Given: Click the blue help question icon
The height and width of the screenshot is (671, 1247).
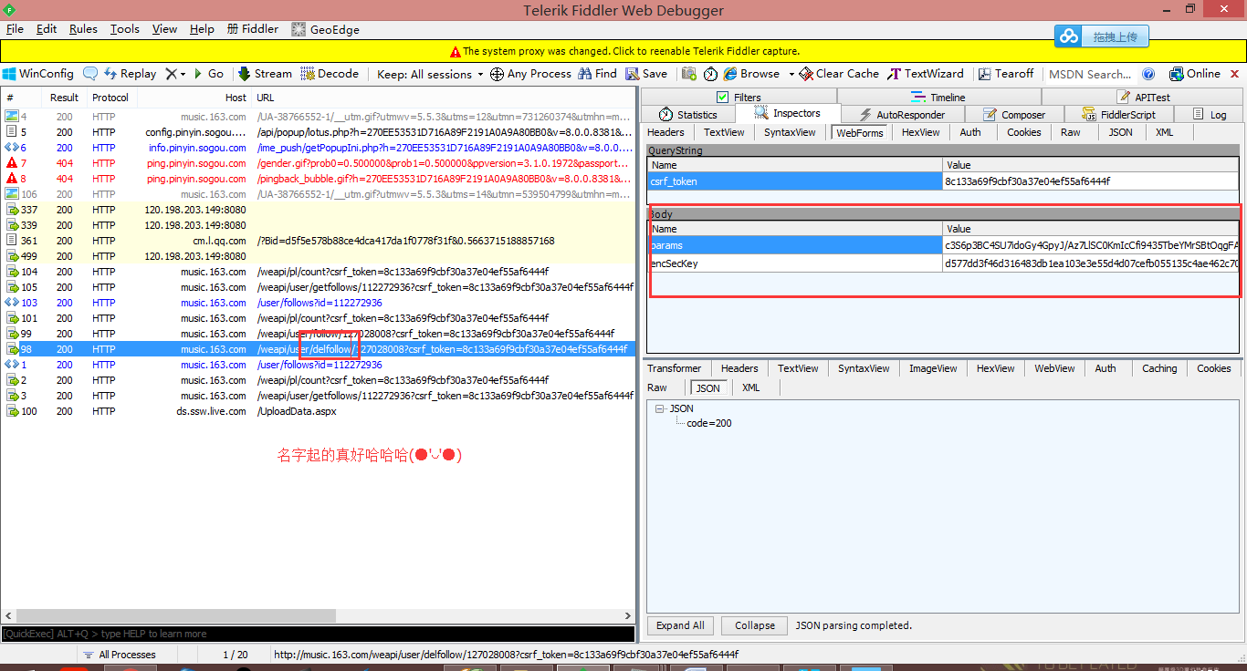Looking at the screenshot, I should click(x=1149, y=74).
